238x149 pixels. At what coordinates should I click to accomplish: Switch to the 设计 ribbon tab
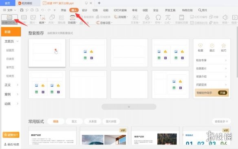tap(84, 10)
